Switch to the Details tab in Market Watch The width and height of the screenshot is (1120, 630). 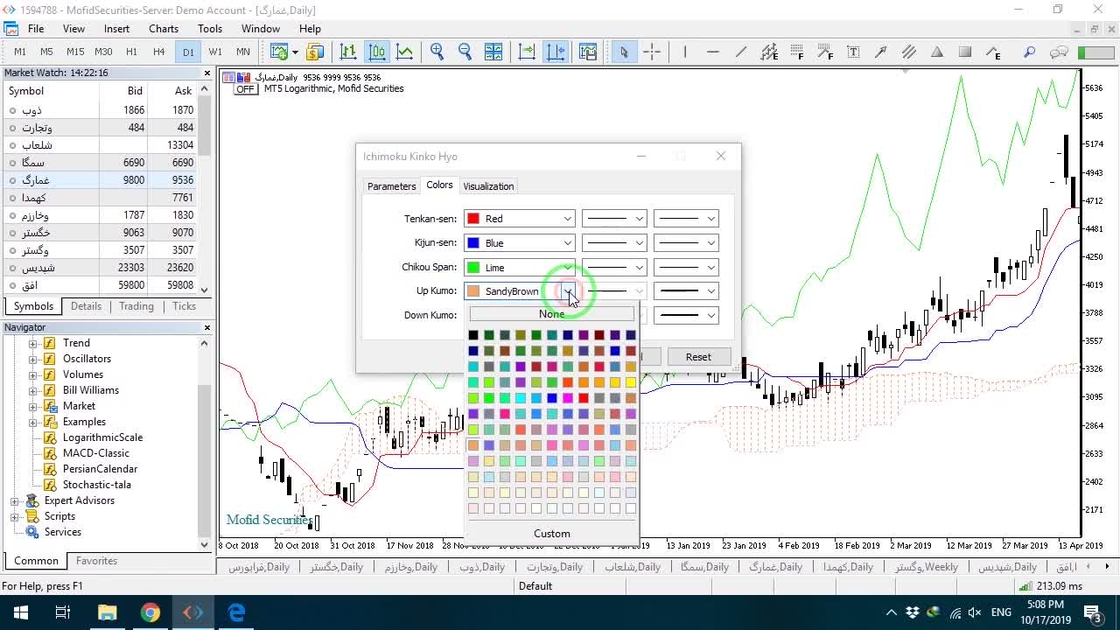tap(86, 306)
